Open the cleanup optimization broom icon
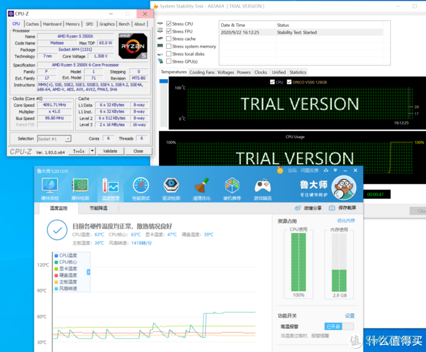426x352 pixels. [x=201, y=186]
